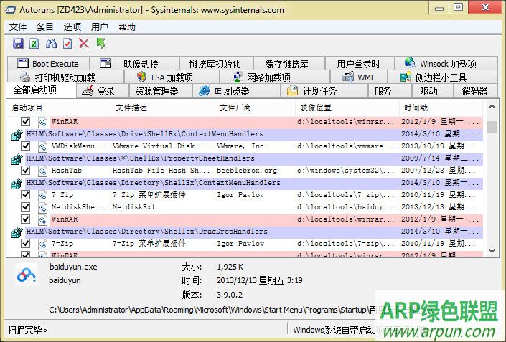Screen dimensions: 506x342
Task: Sort by the 文件描述 column header
Action: 163,108
